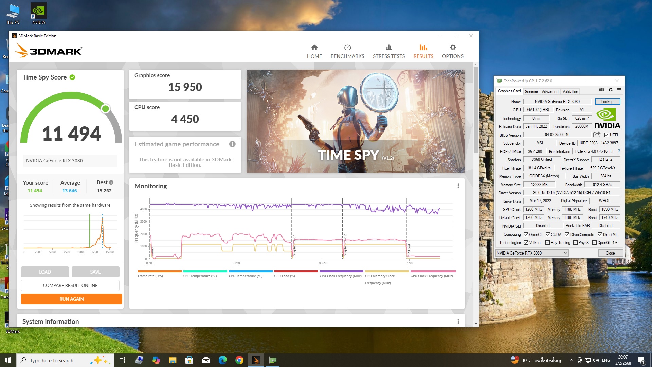Click the Options gear icon

point(452,48)
